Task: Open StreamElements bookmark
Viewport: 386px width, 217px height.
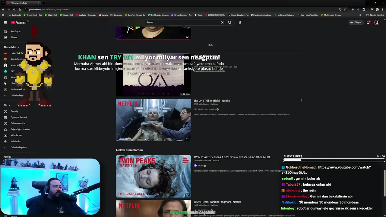Action: (181, 15)
